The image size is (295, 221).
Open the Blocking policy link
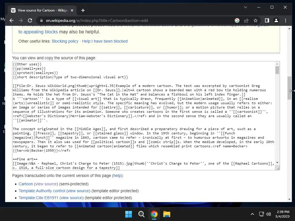pyautogui.click(x=65, y=41)
